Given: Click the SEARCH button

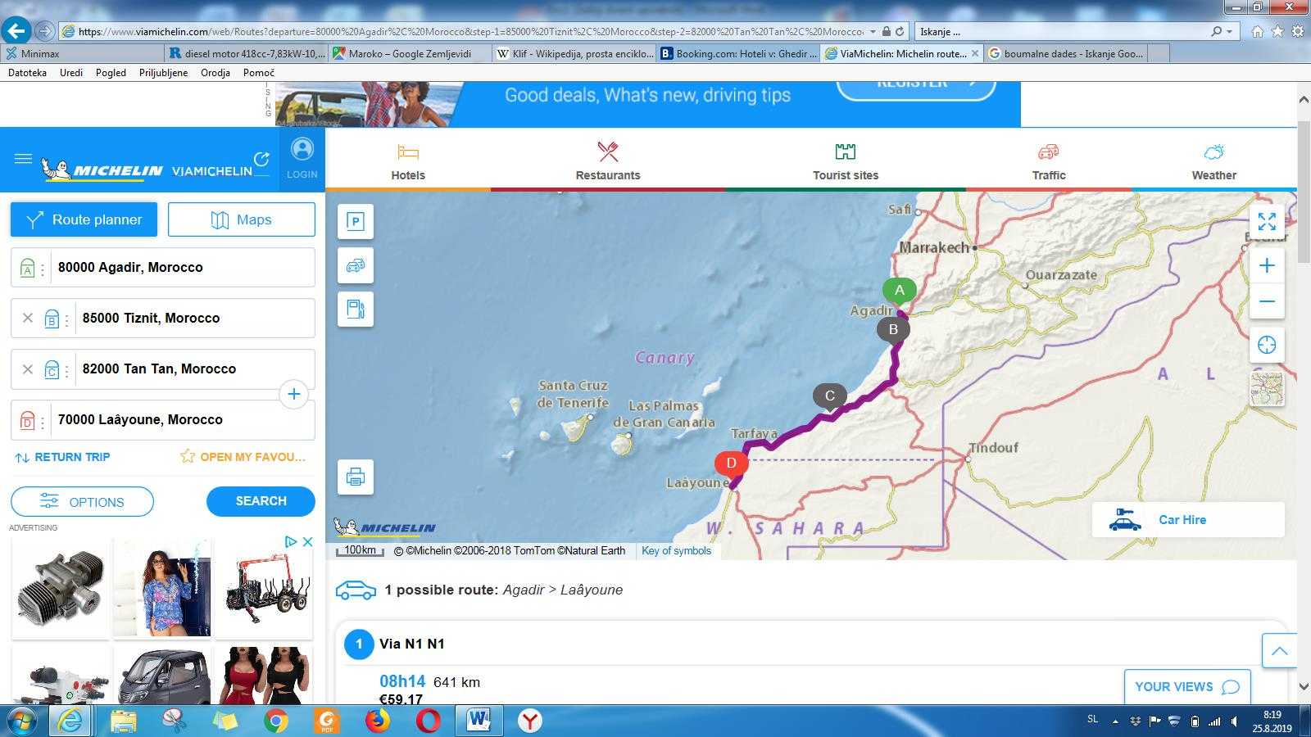Looking at the screenshot, I should click(261, 501).
